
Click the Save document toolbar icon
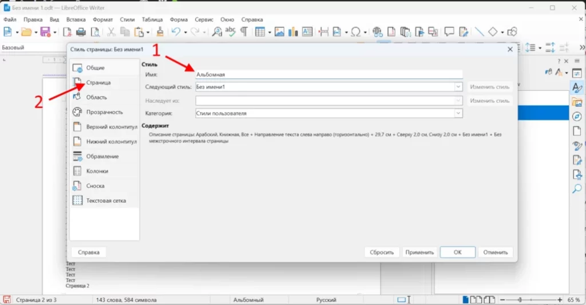point(45,32)
